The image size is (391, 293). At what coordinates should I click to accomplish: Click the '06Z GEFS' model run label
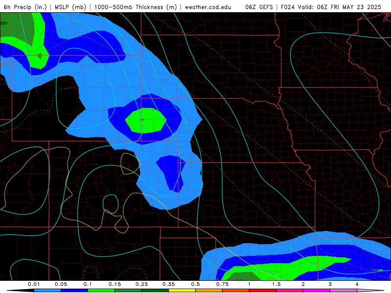pyautogui.click(x=259, y=7)
